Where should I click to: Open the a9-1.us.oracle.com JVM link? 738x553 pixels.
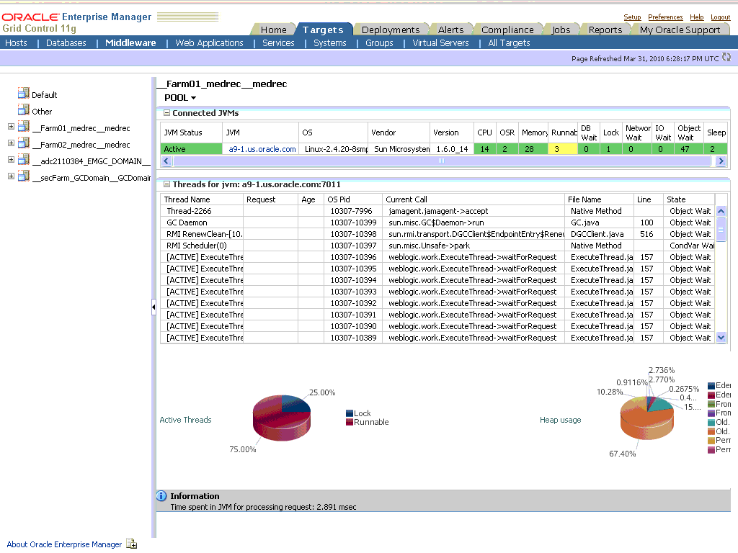262,149
